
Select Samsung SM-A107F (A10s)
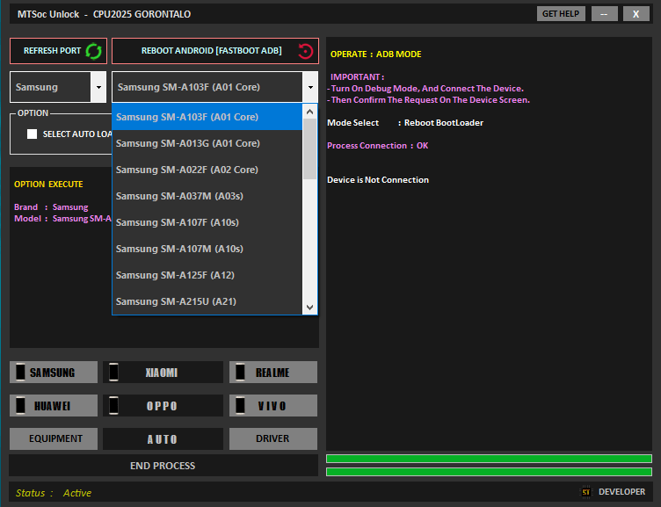coord(207,222)
